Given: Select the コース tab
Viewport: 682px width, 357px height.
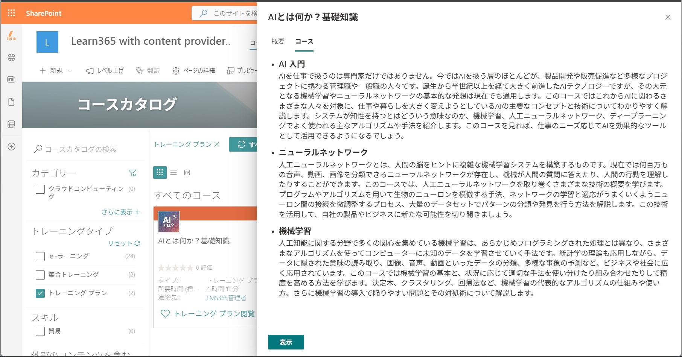Looking at the screenshot, I should point(304,41).
